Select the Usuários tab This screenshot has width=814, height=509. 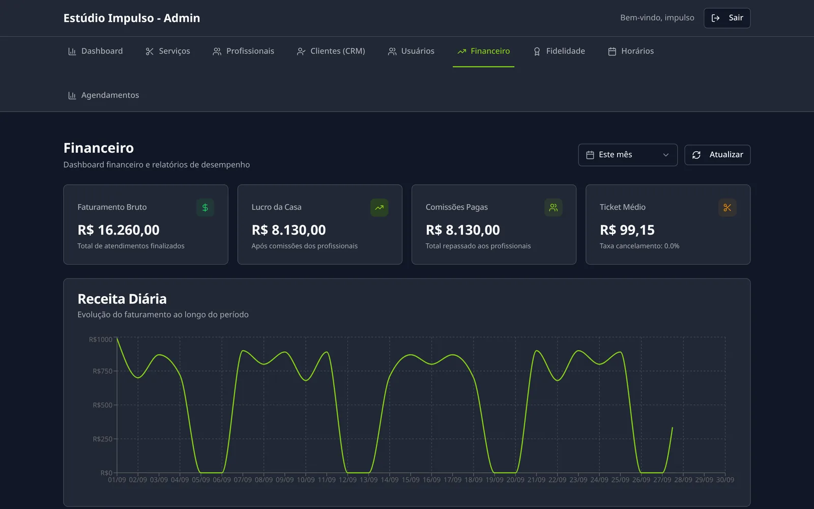(411, 51)
